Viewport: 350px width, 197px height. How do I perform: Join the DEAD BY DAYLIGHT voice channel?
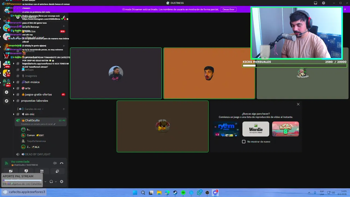tap(40, 154)
